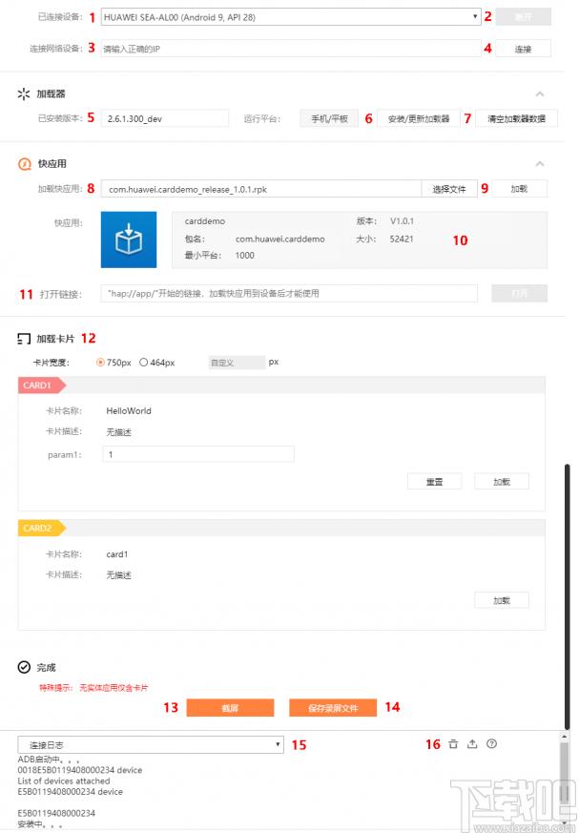Collapse the quick app section chevron
Image resolution: width=579 pixels, height=833 pixels.
point(540,164)
